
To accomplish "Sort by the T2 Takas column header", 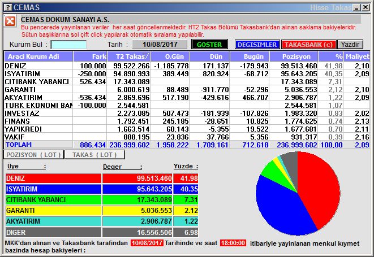I will point(129,56).
